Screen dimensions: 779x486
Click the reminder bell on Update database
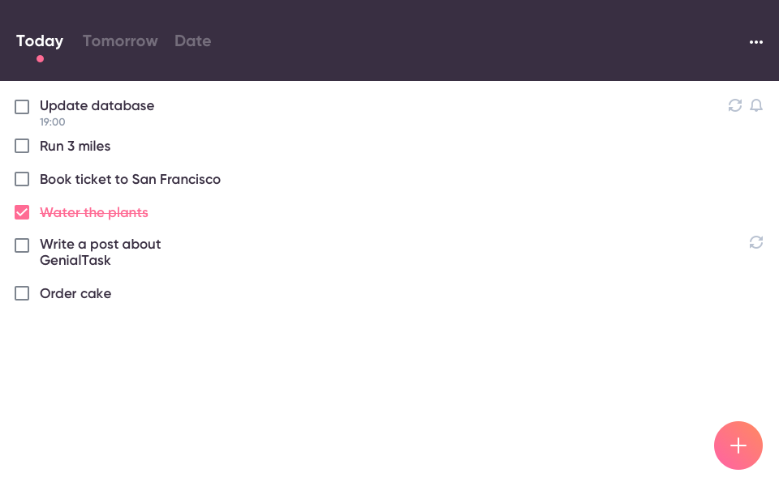[756, 105]
